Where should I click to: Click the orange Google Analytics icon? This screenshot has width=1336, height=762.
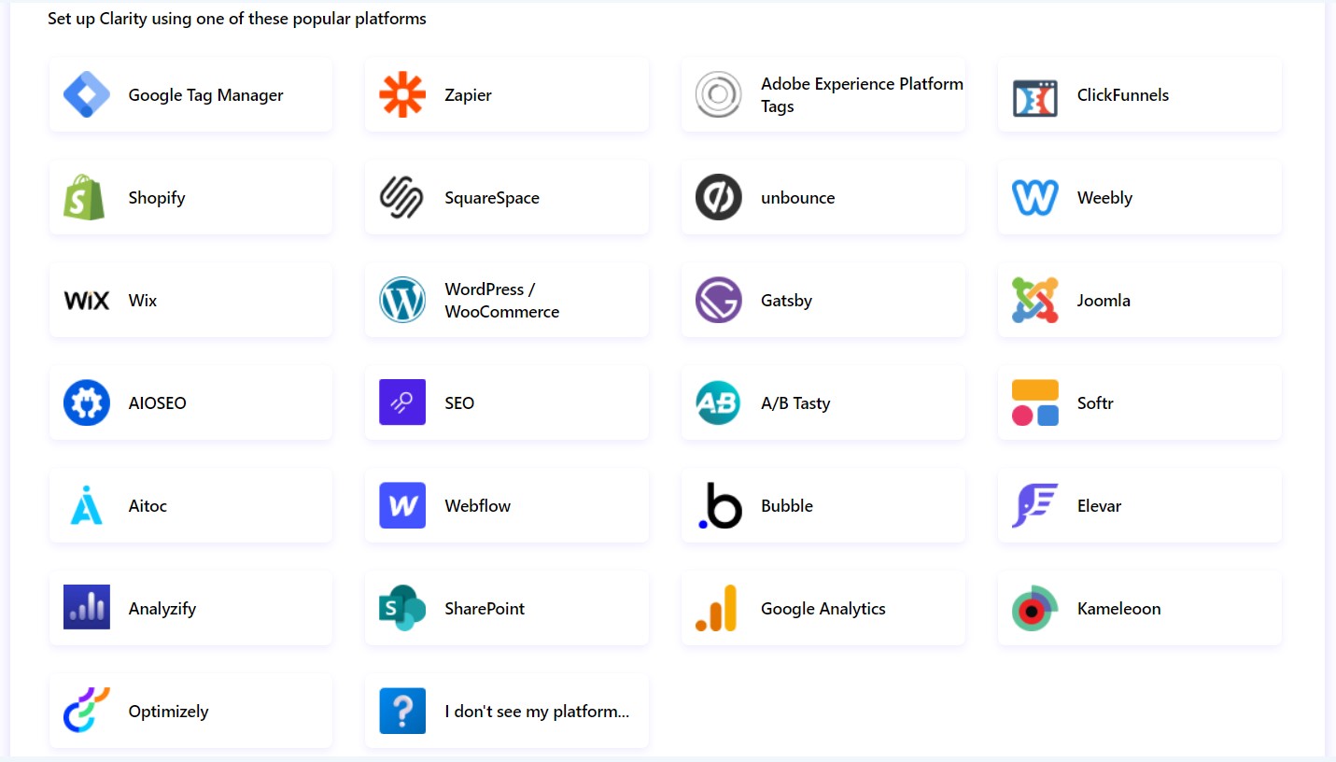tap(717, 608)
